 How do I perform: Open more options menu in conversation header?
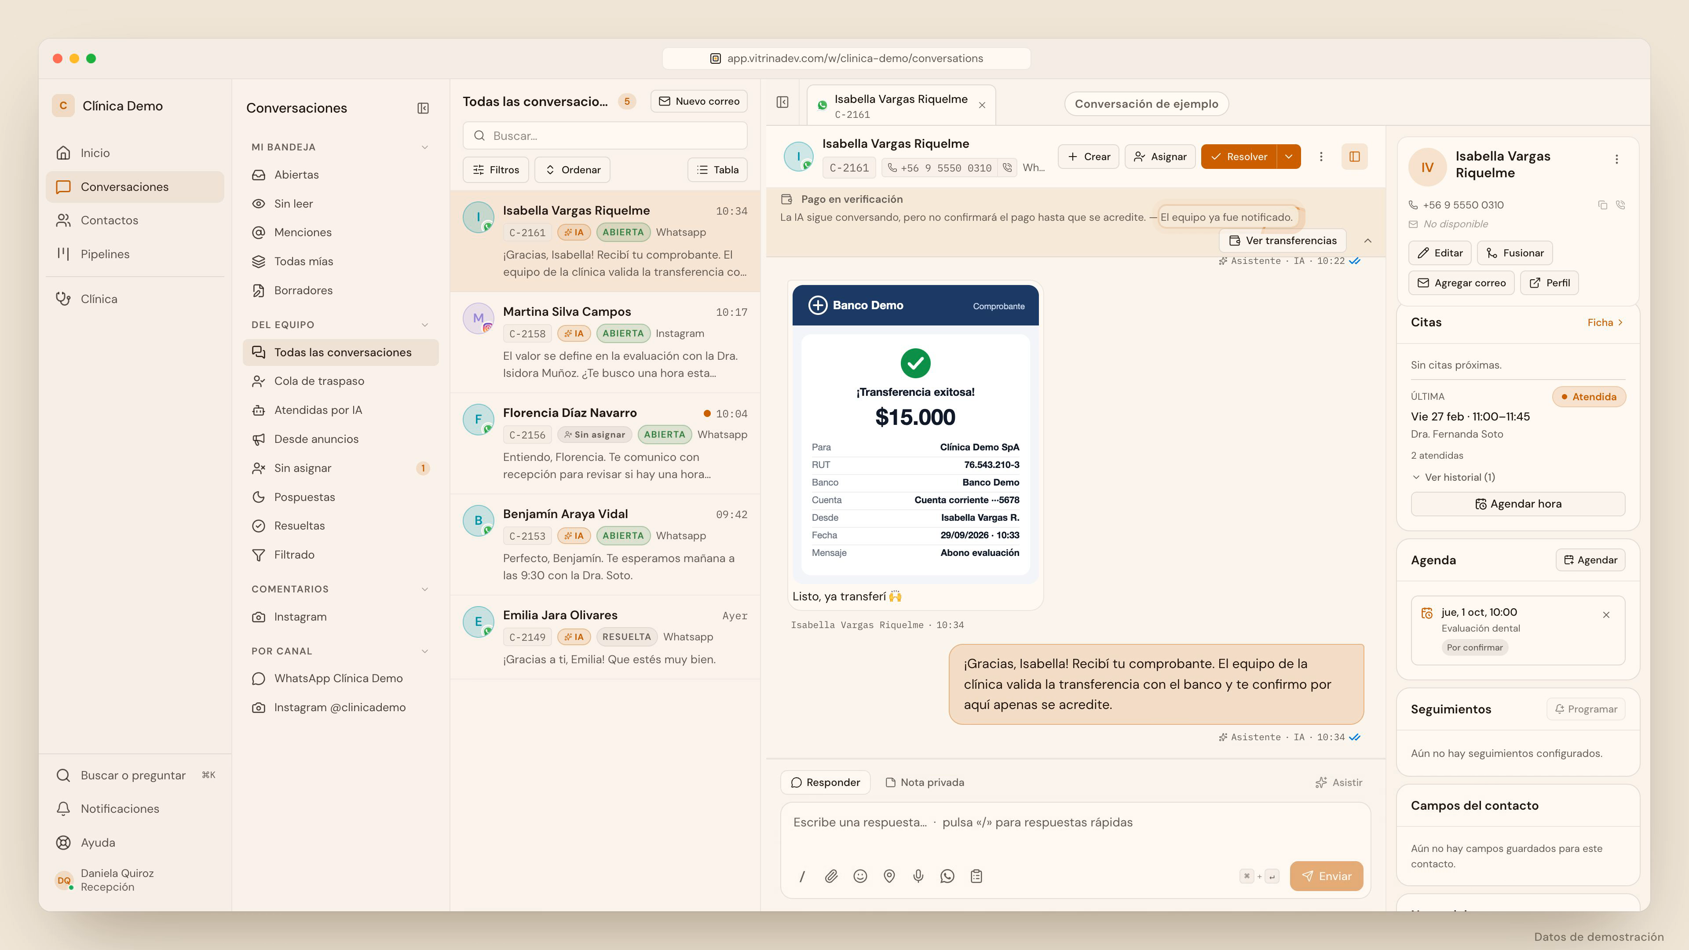point(1321,157)
